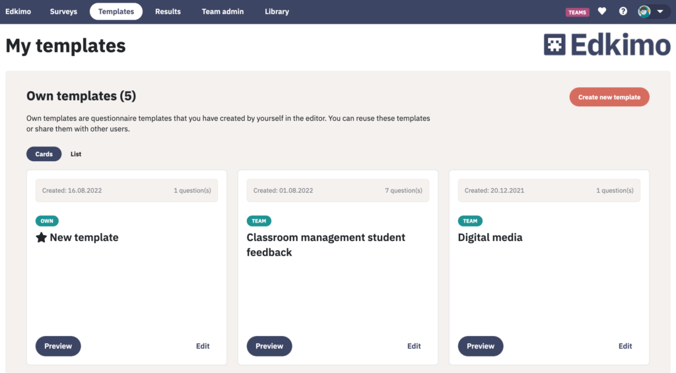Click the Edkimo logo square icon

coord(555,44)
